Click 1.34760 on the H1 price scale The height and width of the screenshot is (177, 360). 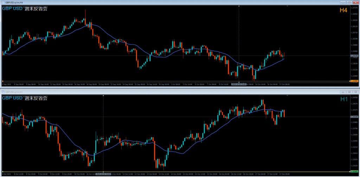354,97
